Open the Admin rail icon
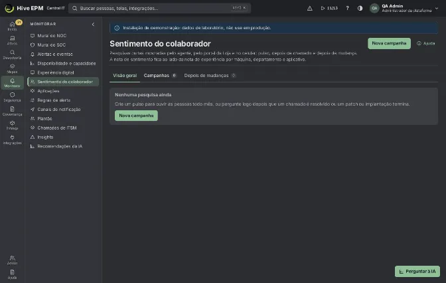This screenshot has width=446, height=283. tap(12, 260)
